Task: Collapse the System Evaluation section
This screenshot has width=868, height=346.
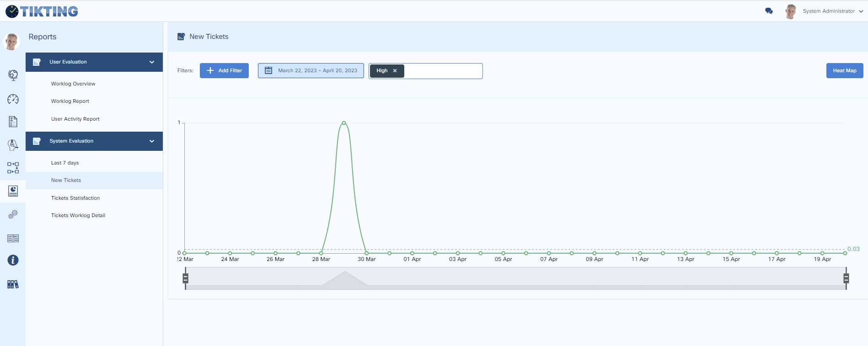Action: [x=151, y=141]
